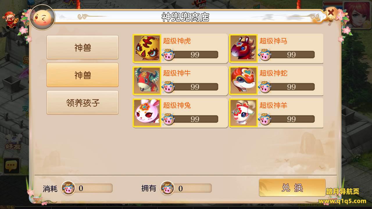Switch to the first 神兽 tab
This screenshot has height=209, width=372.
83,47
